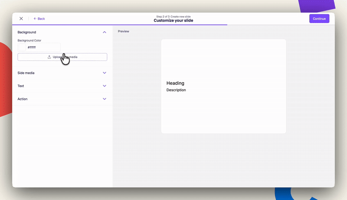Screen dimensions: 347x200
Task: Click the Background section title
Action: [x=27, y=32]
